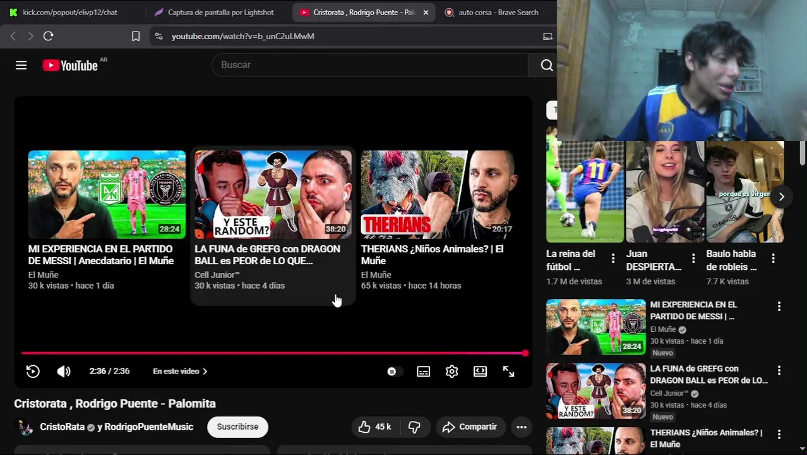Open options for 'La reina del fútbol' Short
This screenshot has width=807, height=455.
613,258
